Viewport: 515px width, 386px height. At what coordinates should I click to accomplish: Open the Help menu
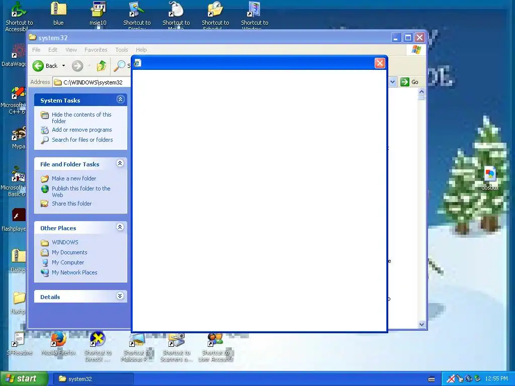(x=141, y=50)
